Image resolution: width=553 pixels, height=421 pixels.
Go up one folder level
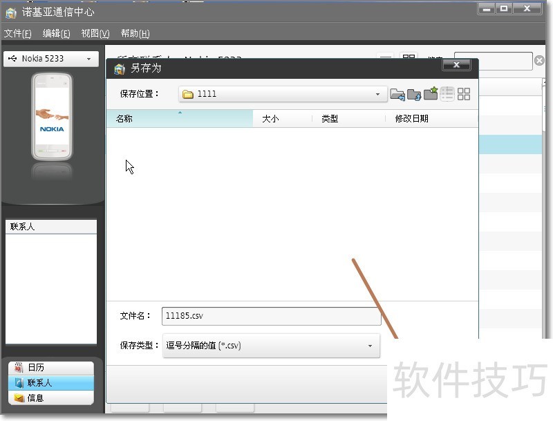coord(414,94)
